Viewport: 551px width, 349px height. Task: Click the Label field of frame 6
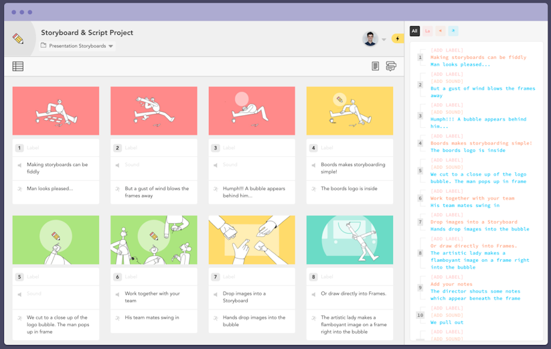pyautogui.click(x=154, y=277)
